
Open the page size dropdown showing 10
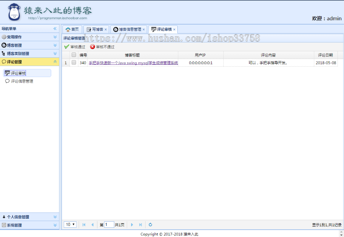[70, 225]
